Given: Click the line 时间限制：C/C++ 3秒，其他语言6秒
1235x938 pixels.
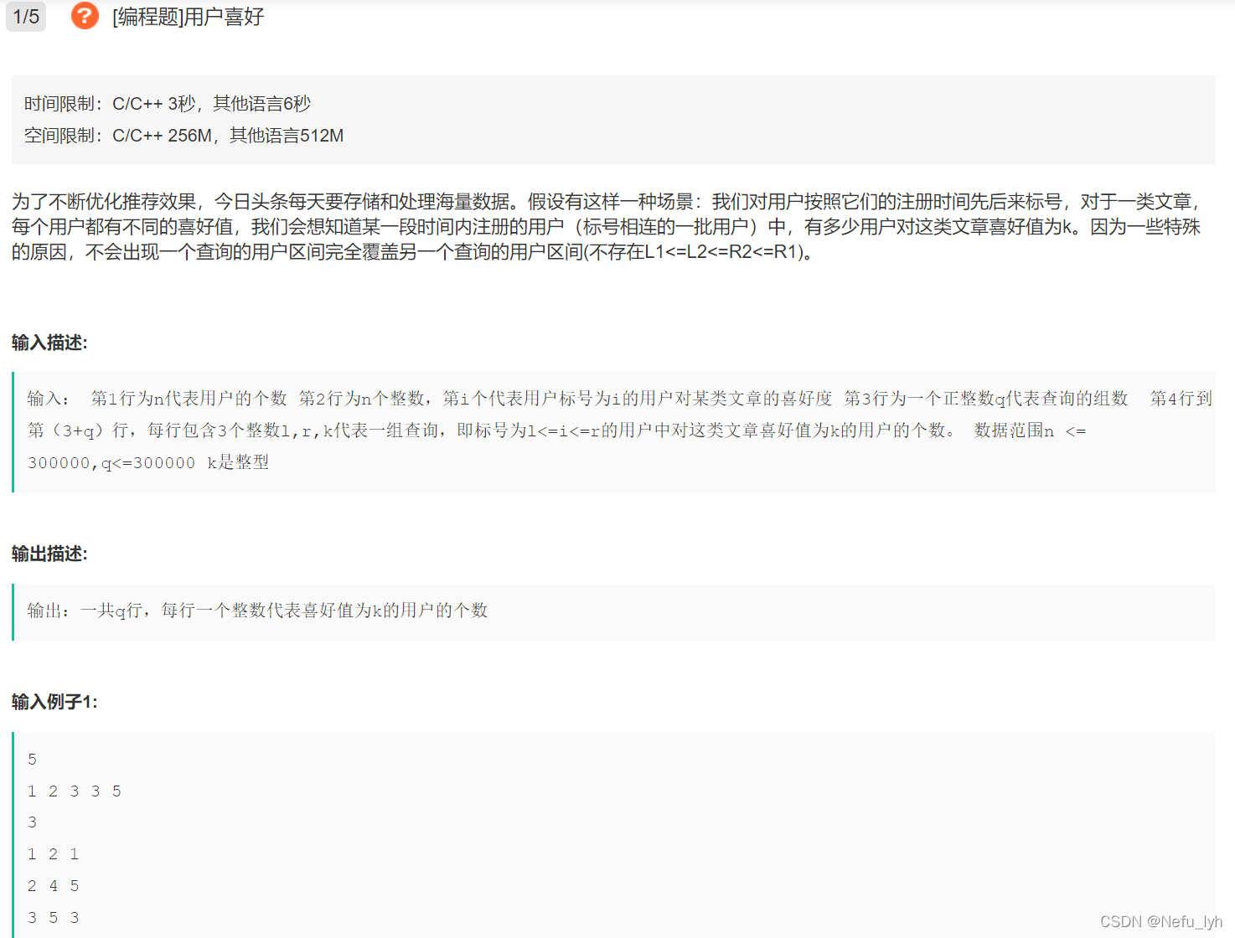Looking at the screenshot, I should click(168, 104).
